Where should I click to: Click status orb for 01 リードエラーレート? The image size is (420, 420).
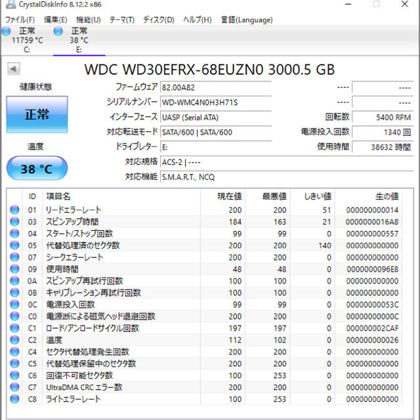click(x=14, y=209)
